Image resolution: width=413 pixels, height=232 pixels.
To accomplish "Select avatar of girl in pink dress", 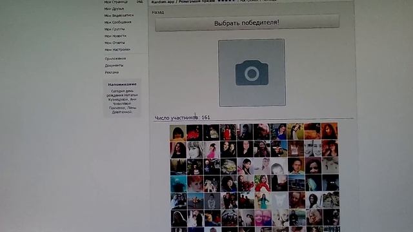I will click(212, 150).
